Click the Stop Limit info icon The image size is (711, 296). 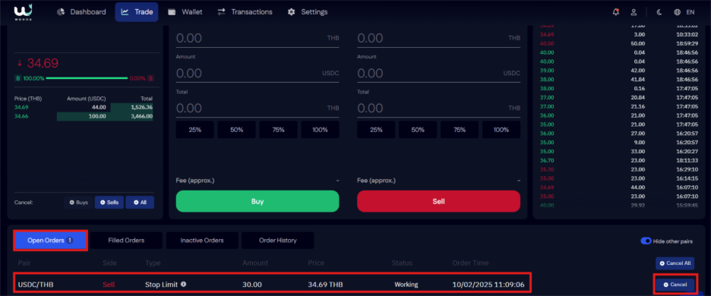(x=183, y=284)
